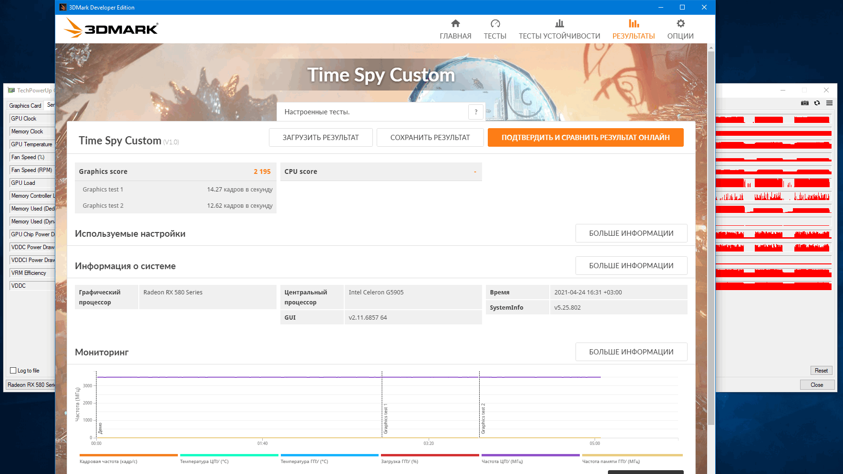843x474 pixels.
Task: Click the GPU-Z screenshot camera icon
Action: coord(805,103)
